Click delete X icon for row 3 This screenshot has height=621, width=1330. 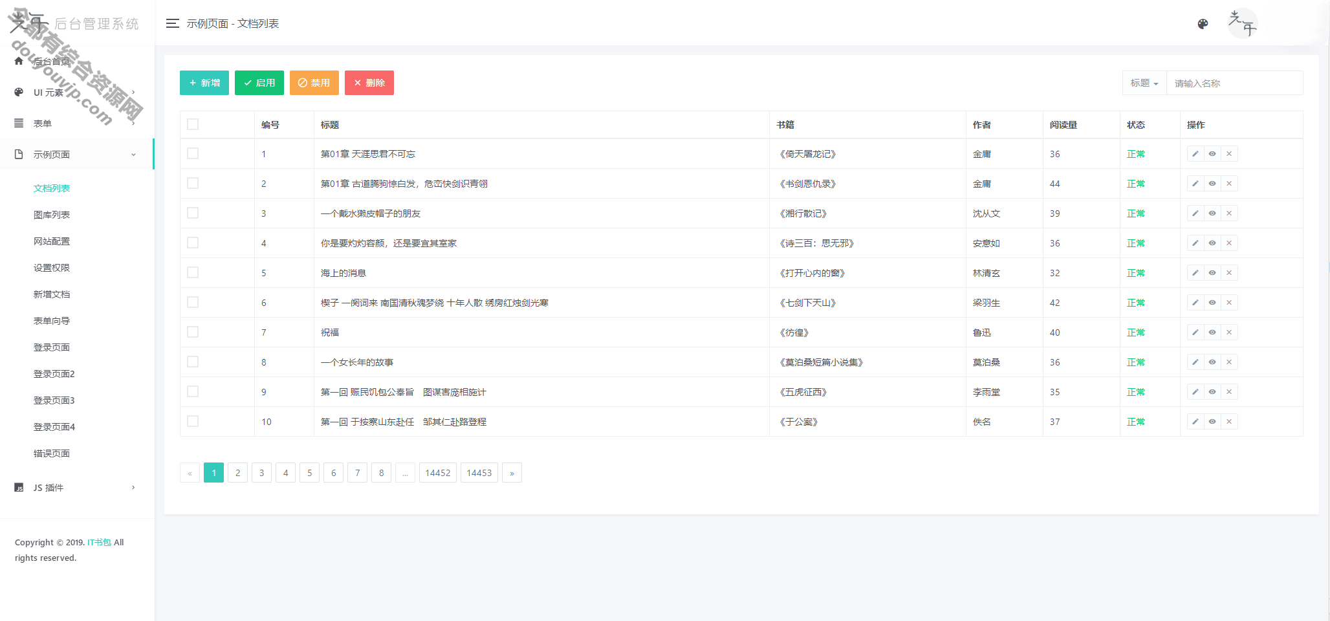tap(1229, 213)
